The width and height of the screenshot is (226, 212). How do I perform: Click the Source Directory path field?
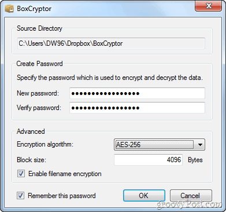pos(111,43)
